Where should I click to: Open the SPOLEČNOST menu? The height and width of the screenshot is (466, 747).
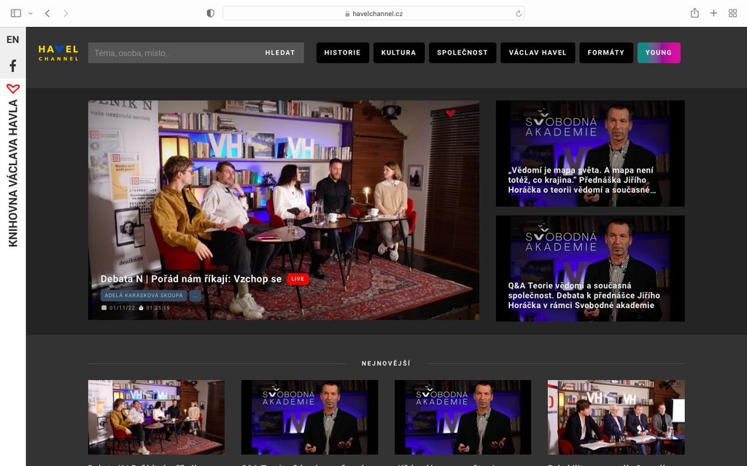point(462,52)
